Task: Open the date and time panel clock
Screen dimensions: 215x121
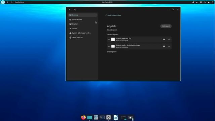Action: coord(107,2)
